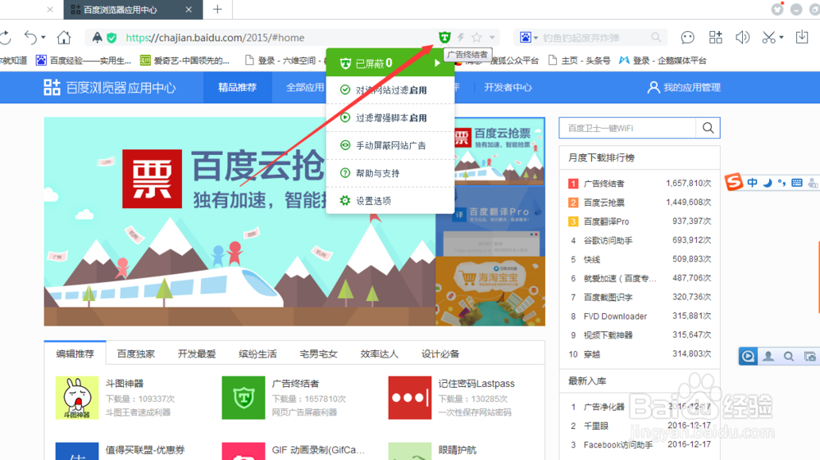Viewport: 820px width, 460px height.
Task: Open the 登录 - 企鹅媒体平台 bookmark
Action: coord(662,61)
